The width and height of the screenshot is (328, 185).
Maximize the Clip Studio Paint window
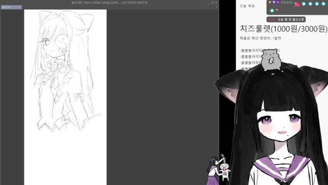click(x=213, y=3)
